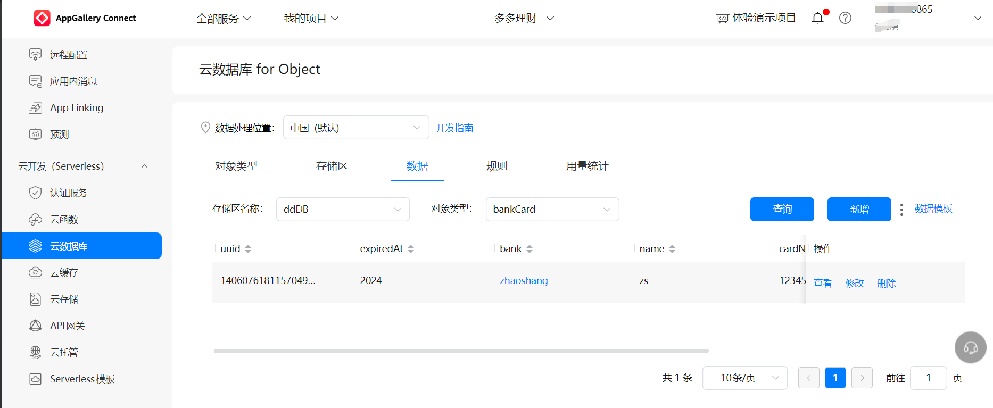
Task: Expand the account menu chevron
Action: pos(978,18)
